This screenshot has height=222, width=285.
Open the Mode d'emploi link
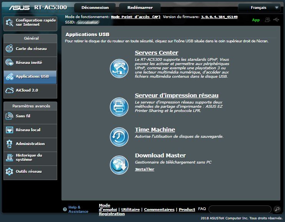point(108,207)
